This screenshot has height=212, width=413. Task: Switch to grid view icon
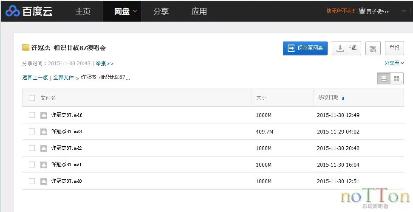click(397, 78)
